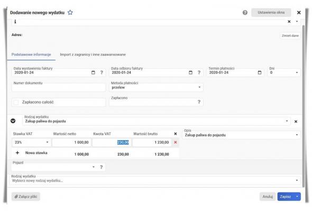312x211 pixels.
Task: Check the Zapłacono całość checkbox
Action: (x=16, y=102)
